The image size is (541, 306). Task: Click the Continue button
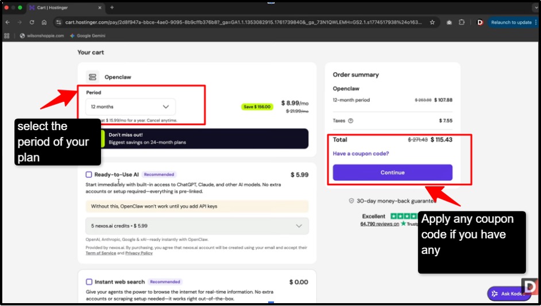[392, 172]
